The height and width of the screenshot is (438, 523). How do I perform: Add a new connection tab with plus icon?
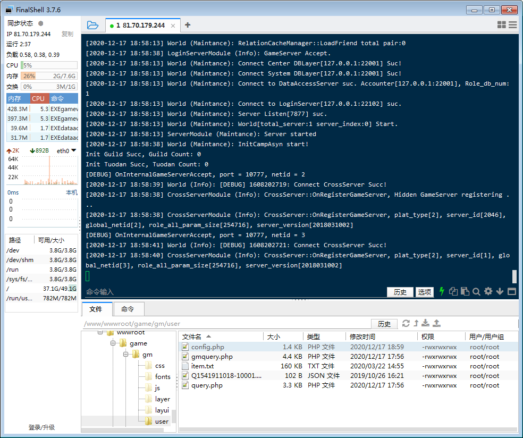188,25
